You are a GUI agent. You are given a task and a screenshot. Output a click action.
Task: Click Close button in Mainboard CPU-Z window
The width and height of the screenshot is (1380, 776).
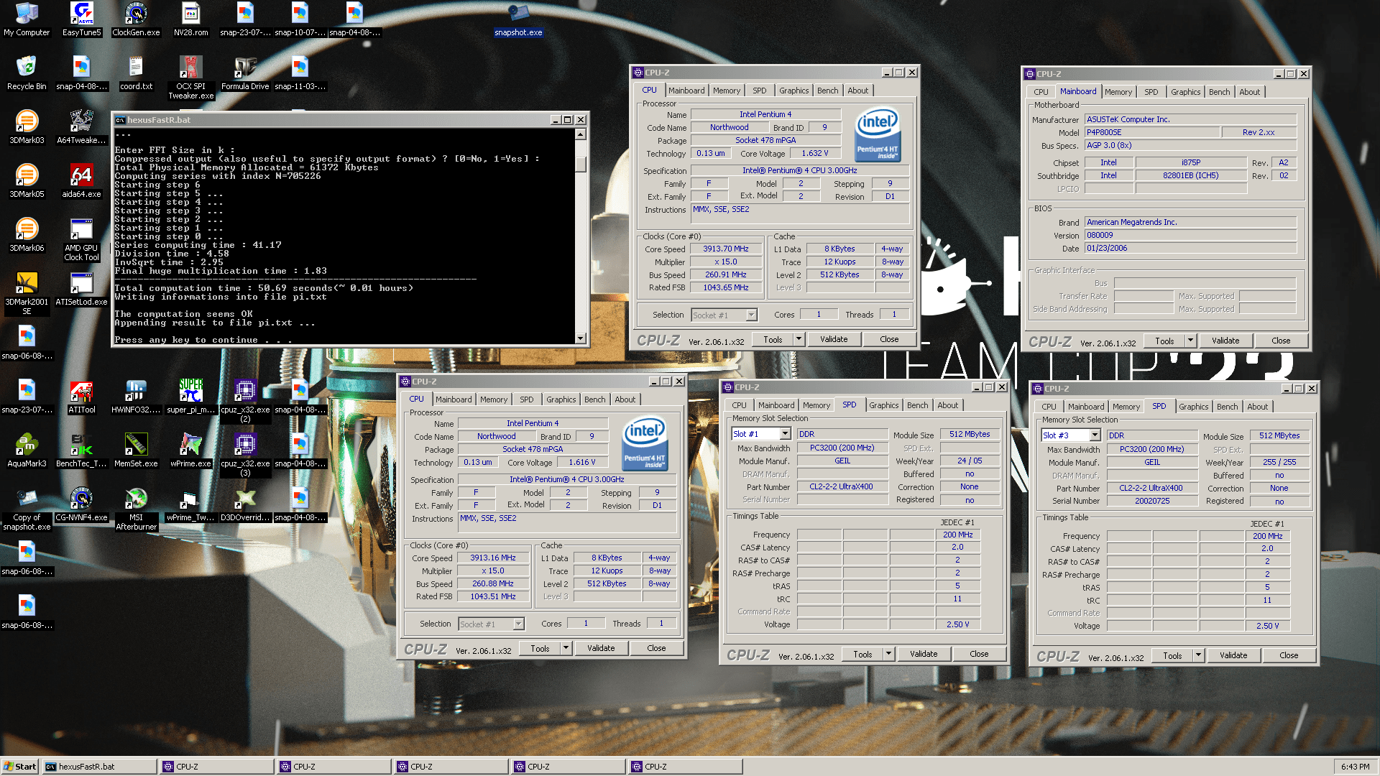[x=1281, y=341]
